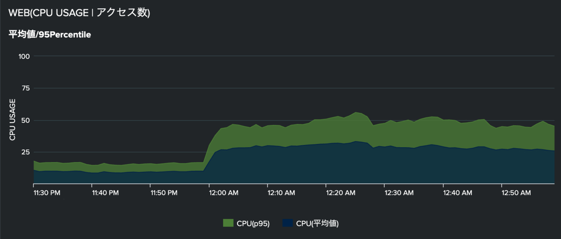Click the 12:50 AM time label

click(x=517, y=192)
